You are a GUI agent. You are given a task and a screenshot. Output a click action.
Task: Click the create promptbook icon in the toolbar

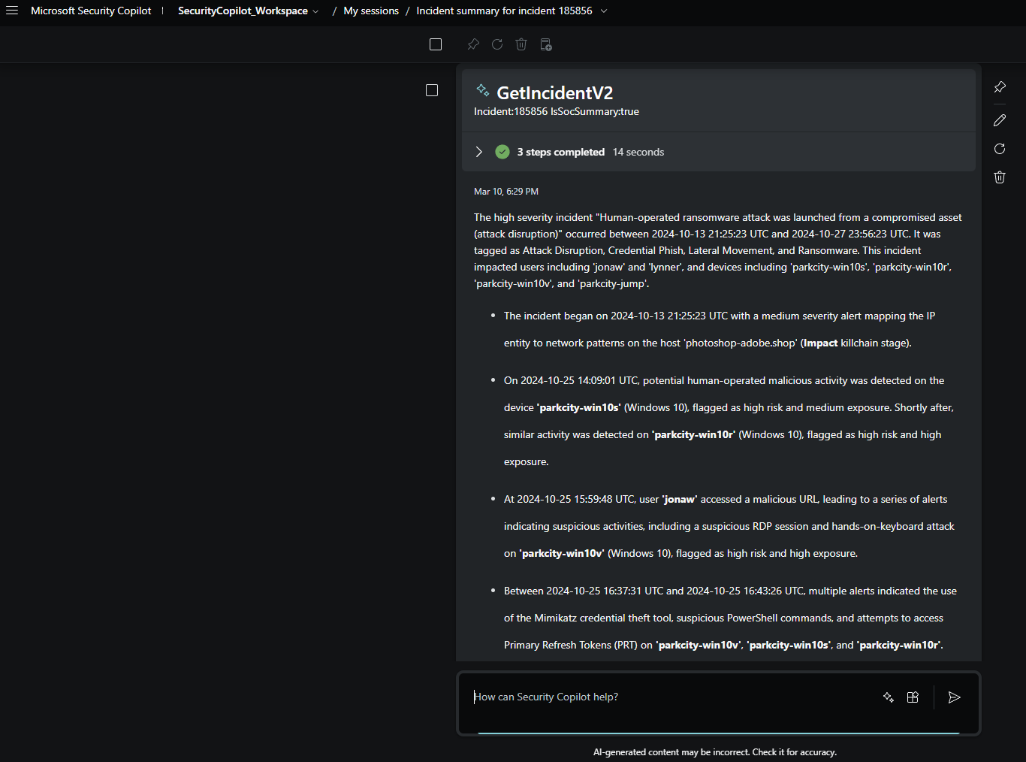pos(546,44)
